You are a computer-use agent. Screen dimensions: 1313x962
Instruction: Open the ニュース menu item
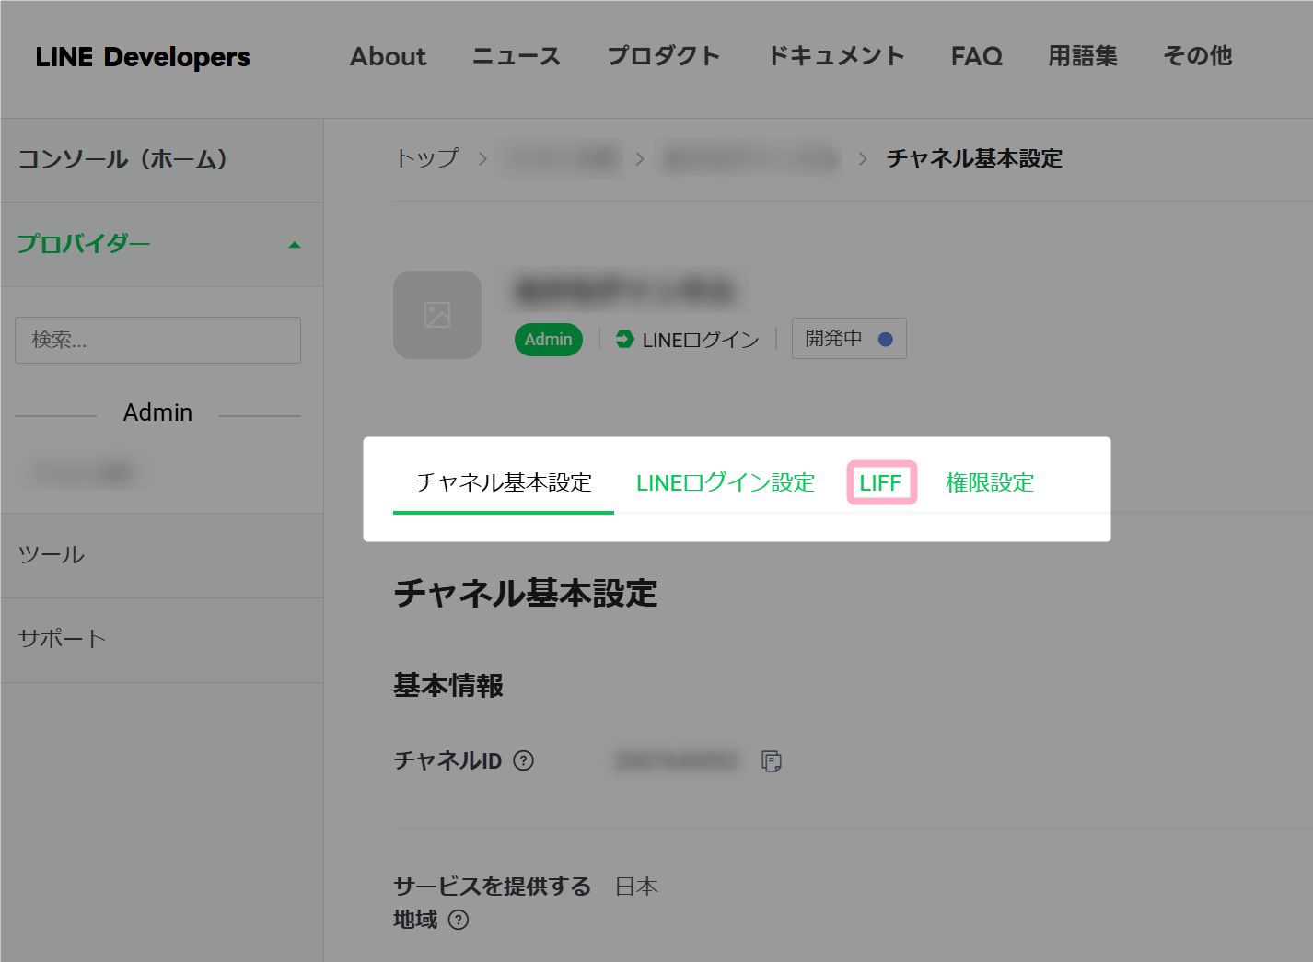tap(517, 56)
